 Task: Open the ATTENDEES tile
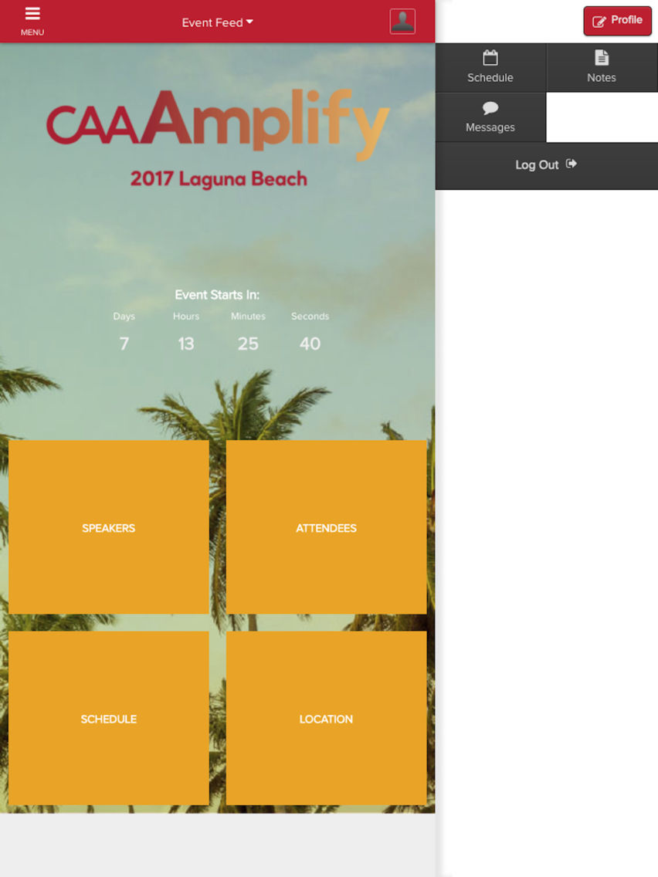point(326,527)
